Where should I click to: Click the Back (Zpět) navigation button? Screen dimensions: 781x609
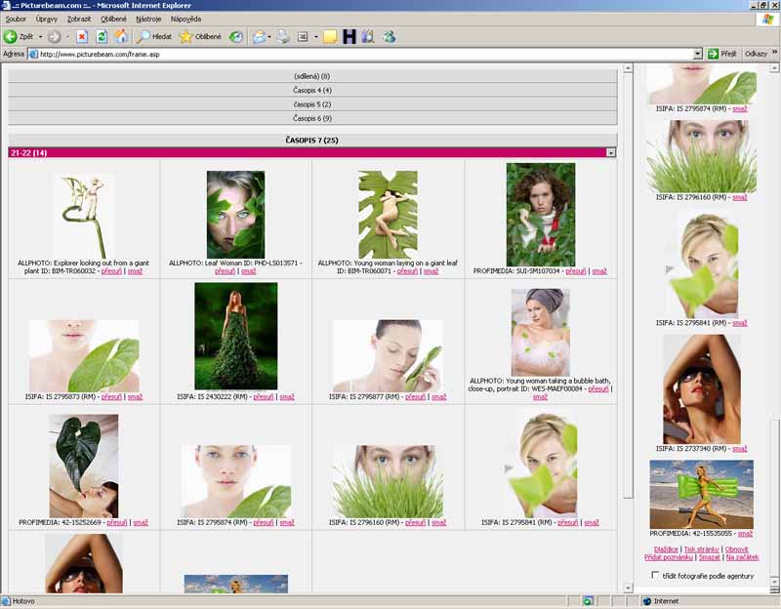point(20,36)
